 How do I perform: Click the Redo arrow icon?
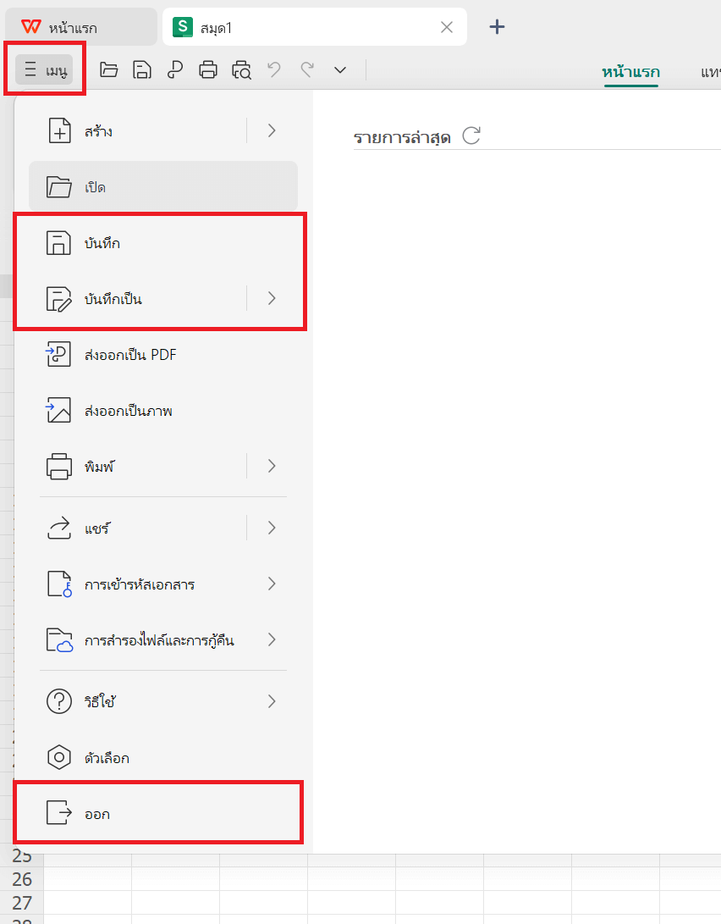tap(306, 70)
